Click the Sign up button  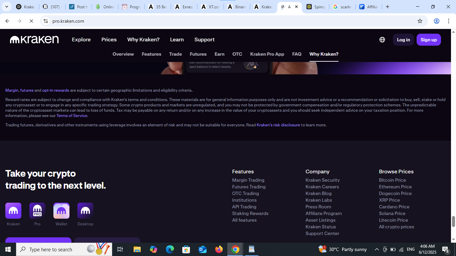(429, 40)
